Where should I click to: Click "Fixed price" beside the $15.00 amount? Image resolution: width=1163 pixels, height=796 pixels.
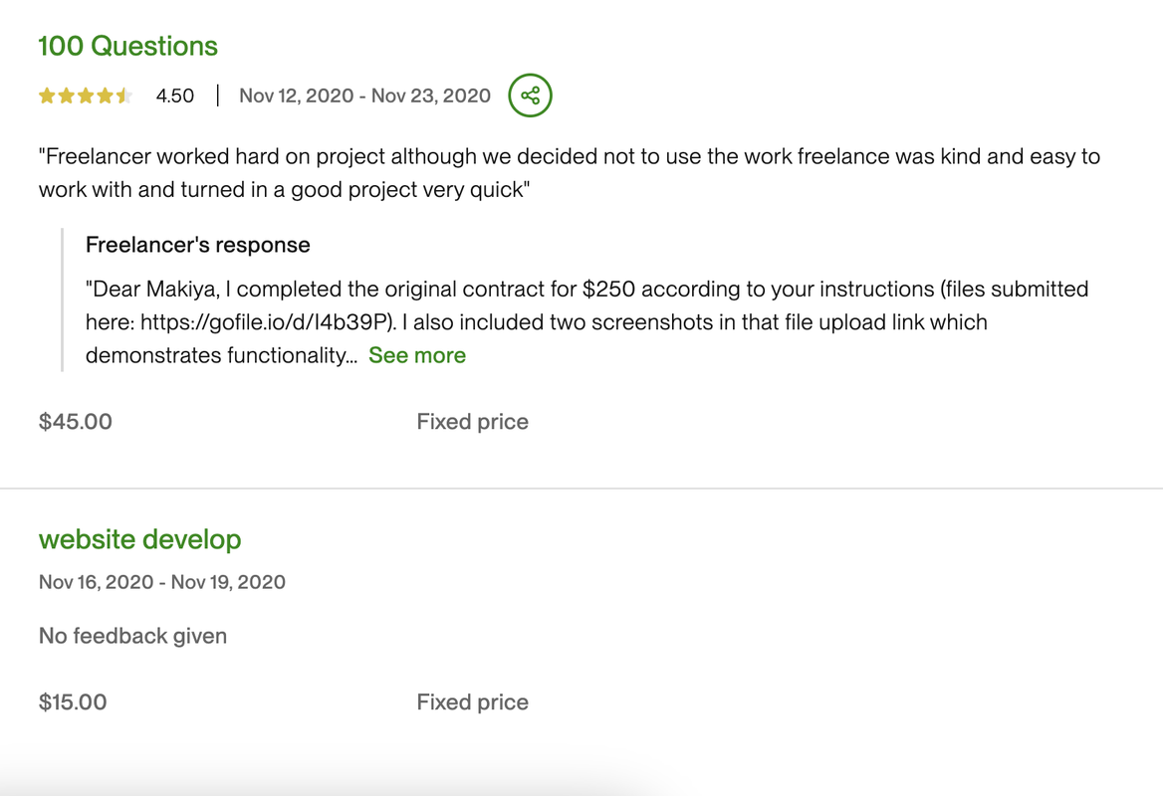(x=472, y=702)
